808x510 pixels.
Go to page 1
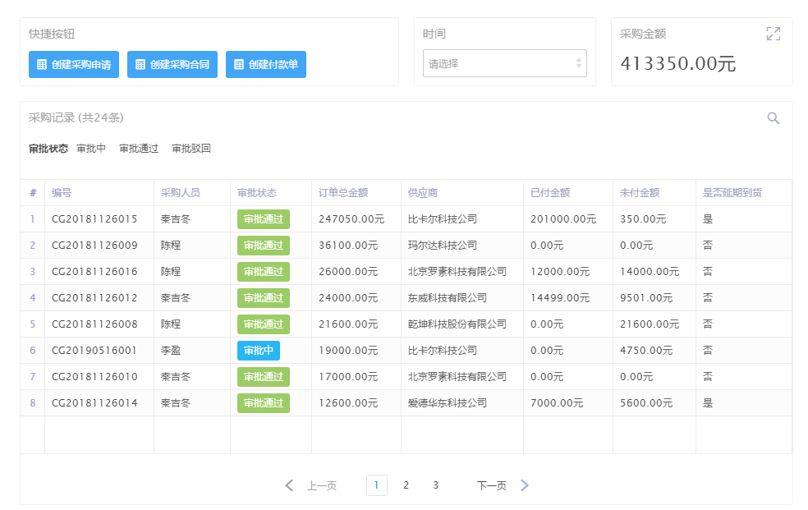(377, 485)
